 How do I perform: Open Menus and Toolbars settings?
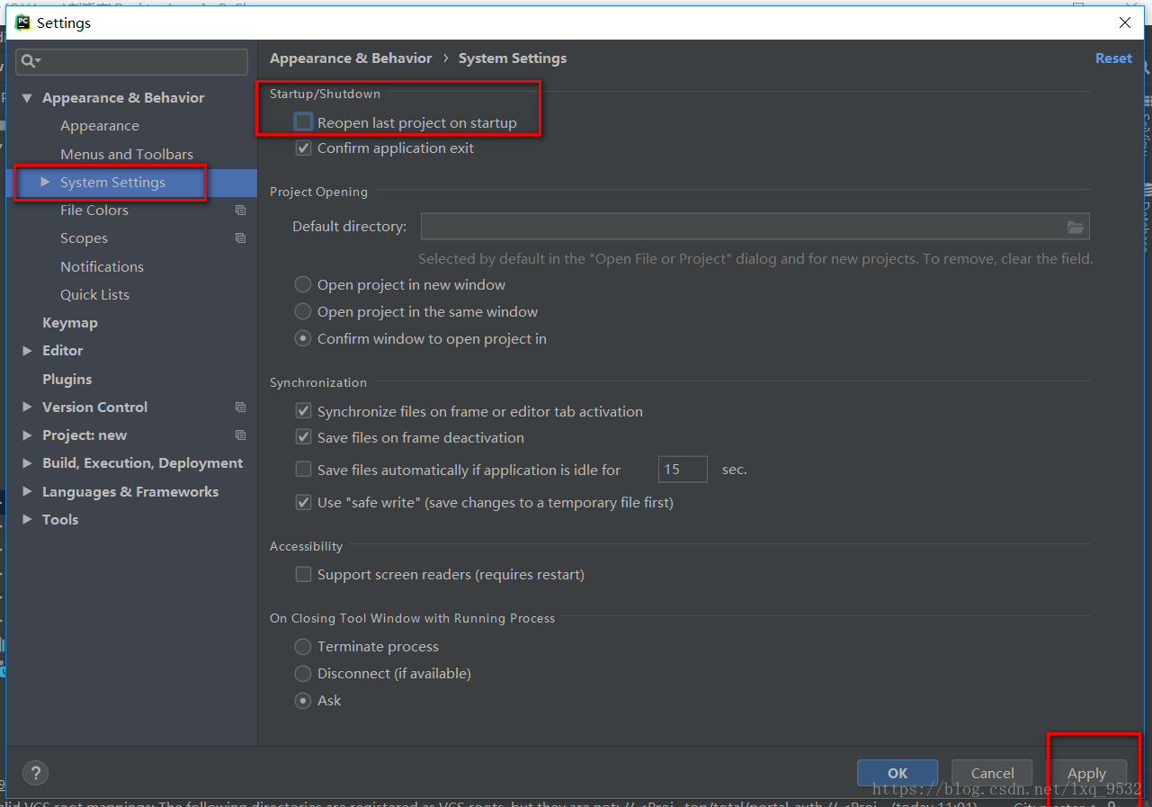pyautogui.click(x=127, y=154)
